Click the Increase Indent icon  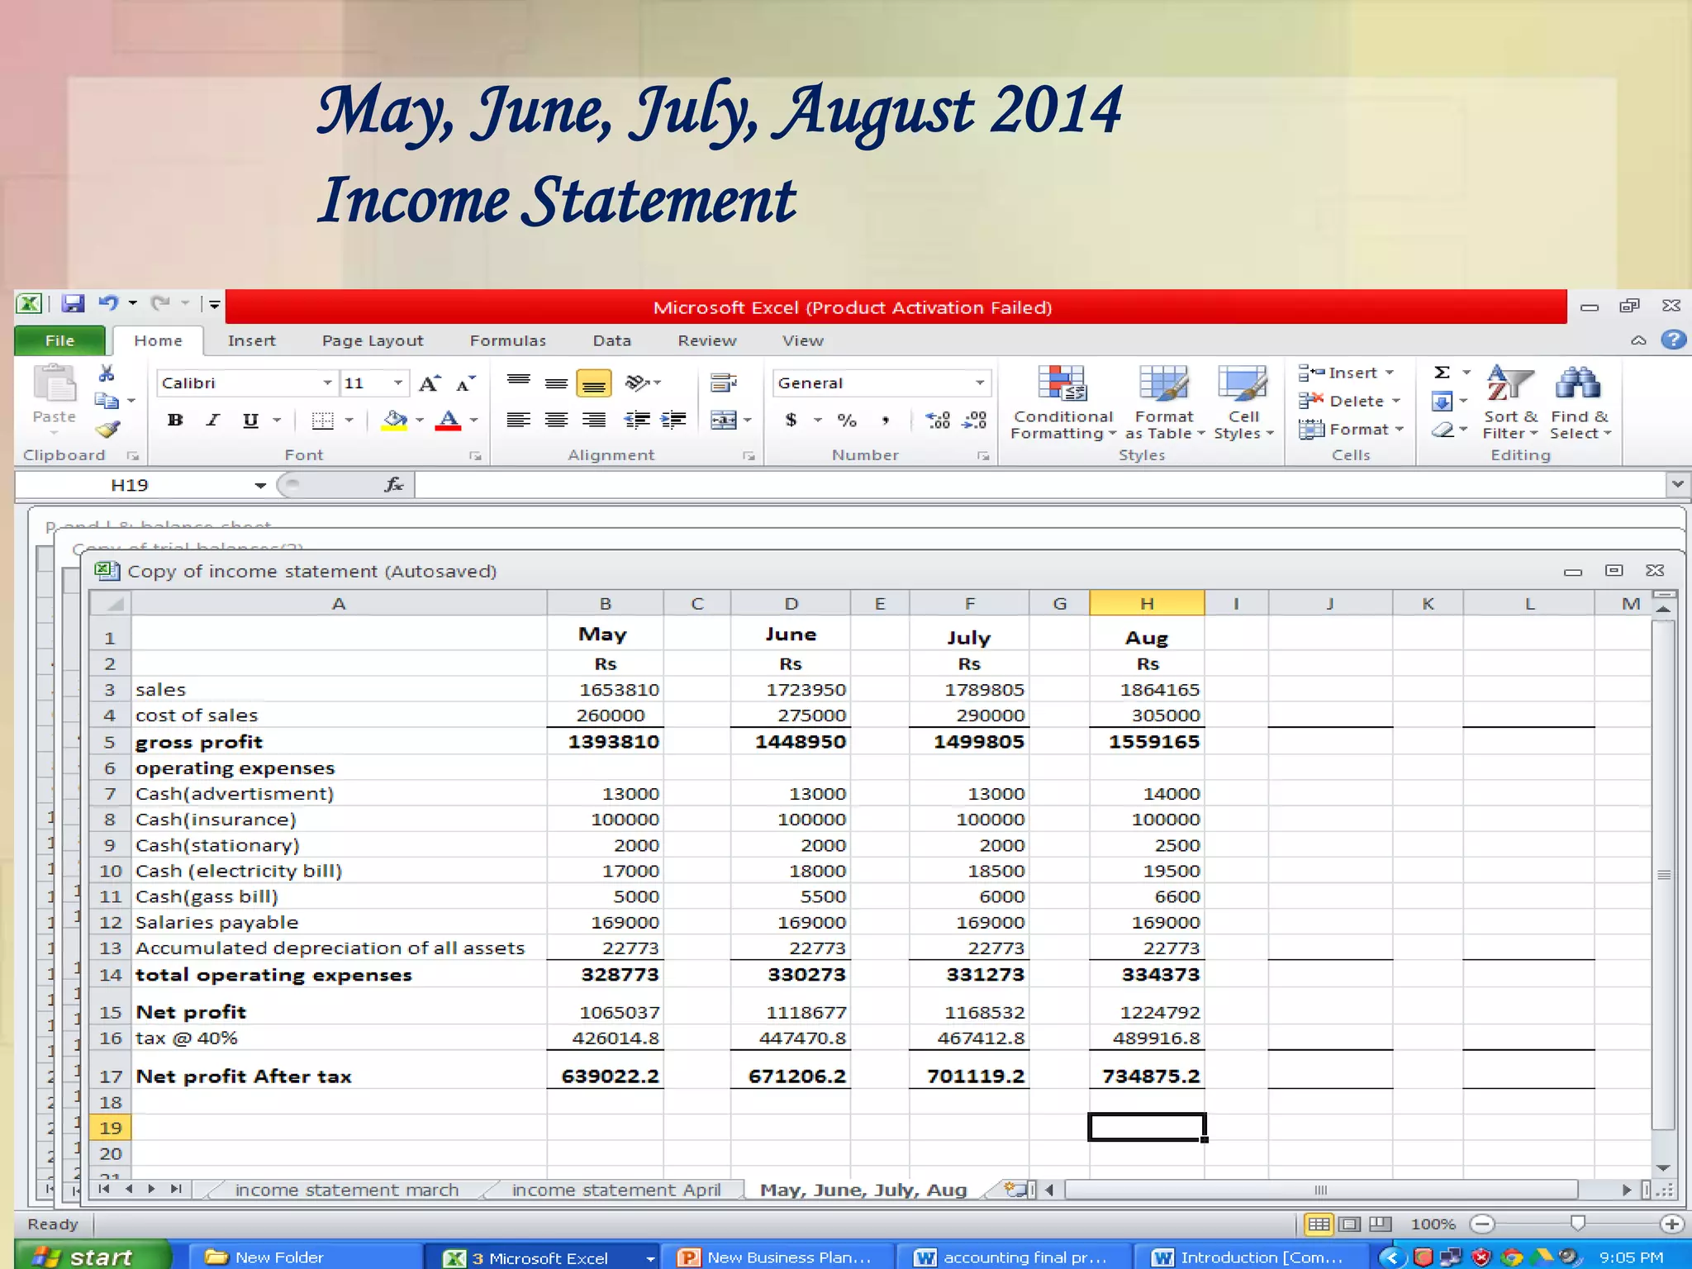click(x=673, y=421)
